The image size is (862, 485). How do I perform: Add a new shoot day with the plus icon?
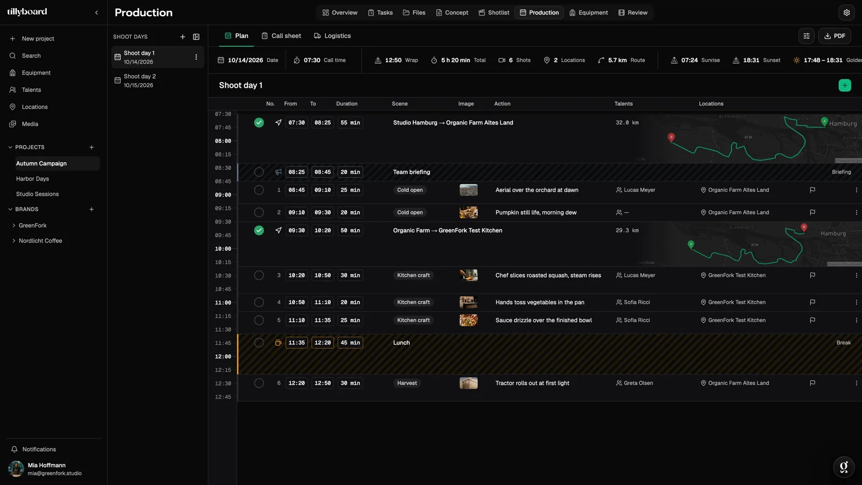183,37
